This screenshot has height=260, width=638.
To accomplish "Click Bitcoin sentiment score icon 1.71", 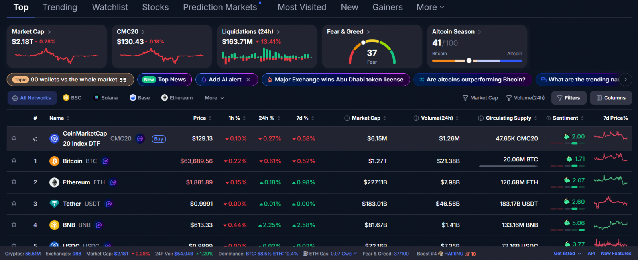I will [x=569, y=159].
